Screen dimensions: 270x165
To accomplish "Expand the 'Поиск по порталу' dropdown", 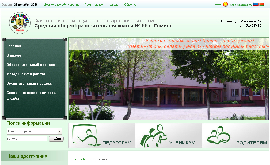I will (x=34, y=131).
